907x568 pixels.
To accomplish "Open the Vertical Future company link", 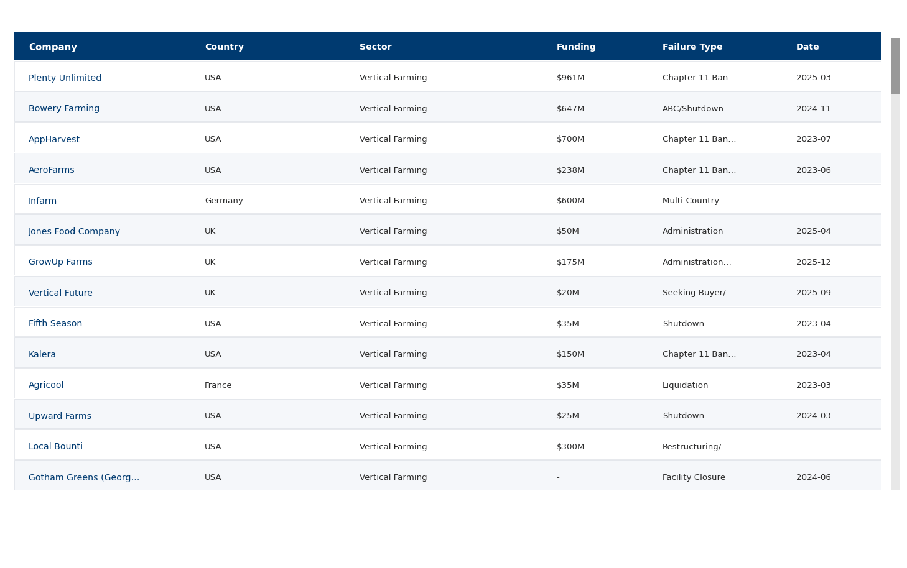I will tap(60, 293).
